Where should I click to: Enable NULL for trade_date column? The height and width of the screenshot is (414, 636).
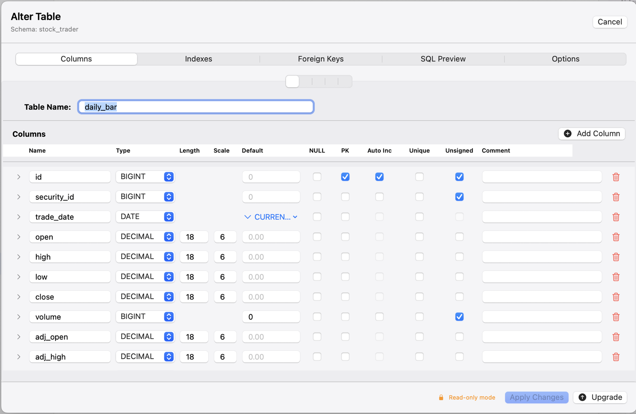click(x=317, y=217)
